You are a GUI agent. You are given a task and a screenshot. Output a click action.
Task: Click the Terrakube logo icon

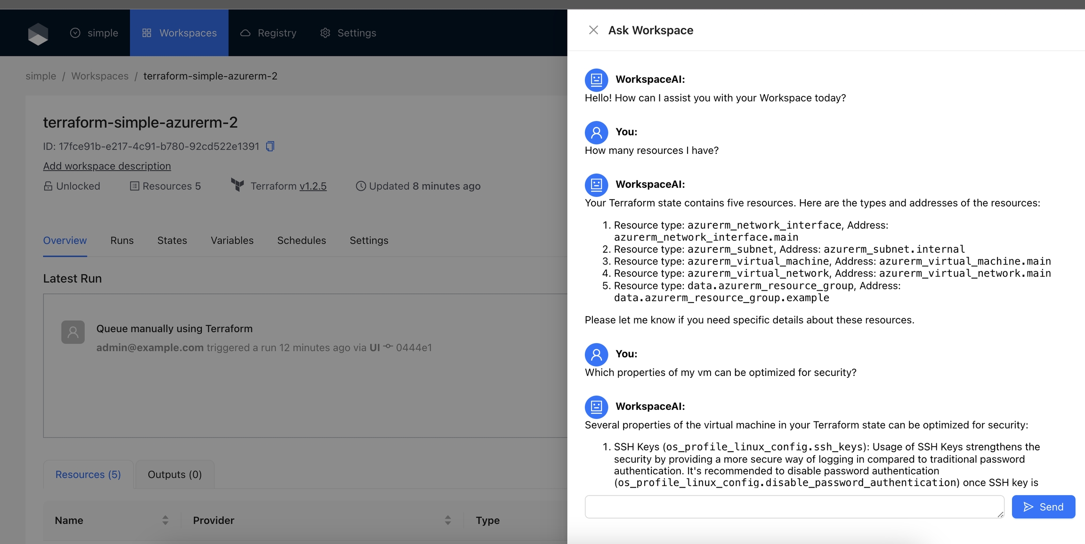(x=38, y=34)
